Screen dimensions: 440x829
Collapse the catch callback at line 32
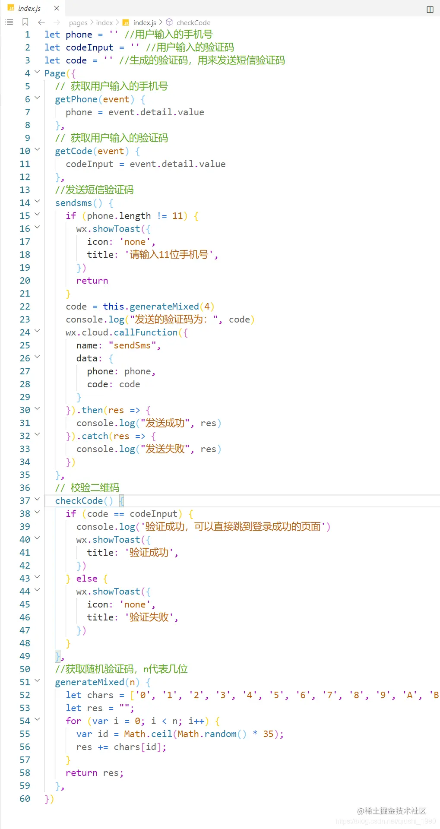tap(37, 435)
